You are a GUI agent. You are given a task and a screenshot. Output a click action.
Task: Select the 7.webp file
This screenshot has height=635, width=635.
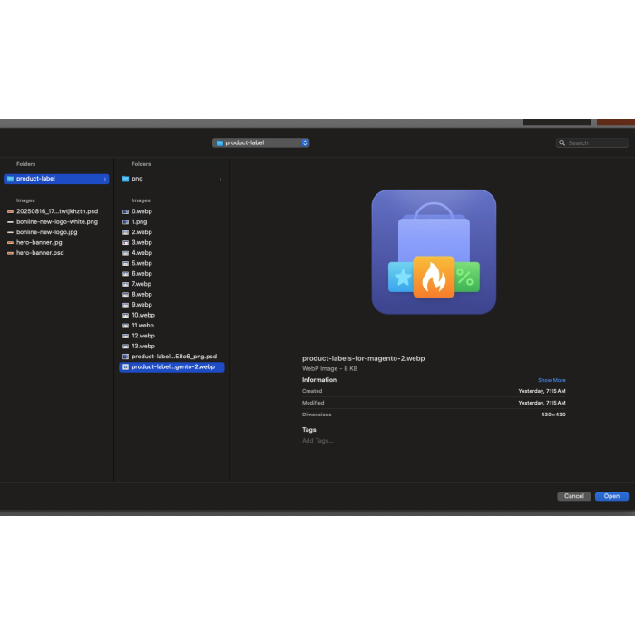142,284
